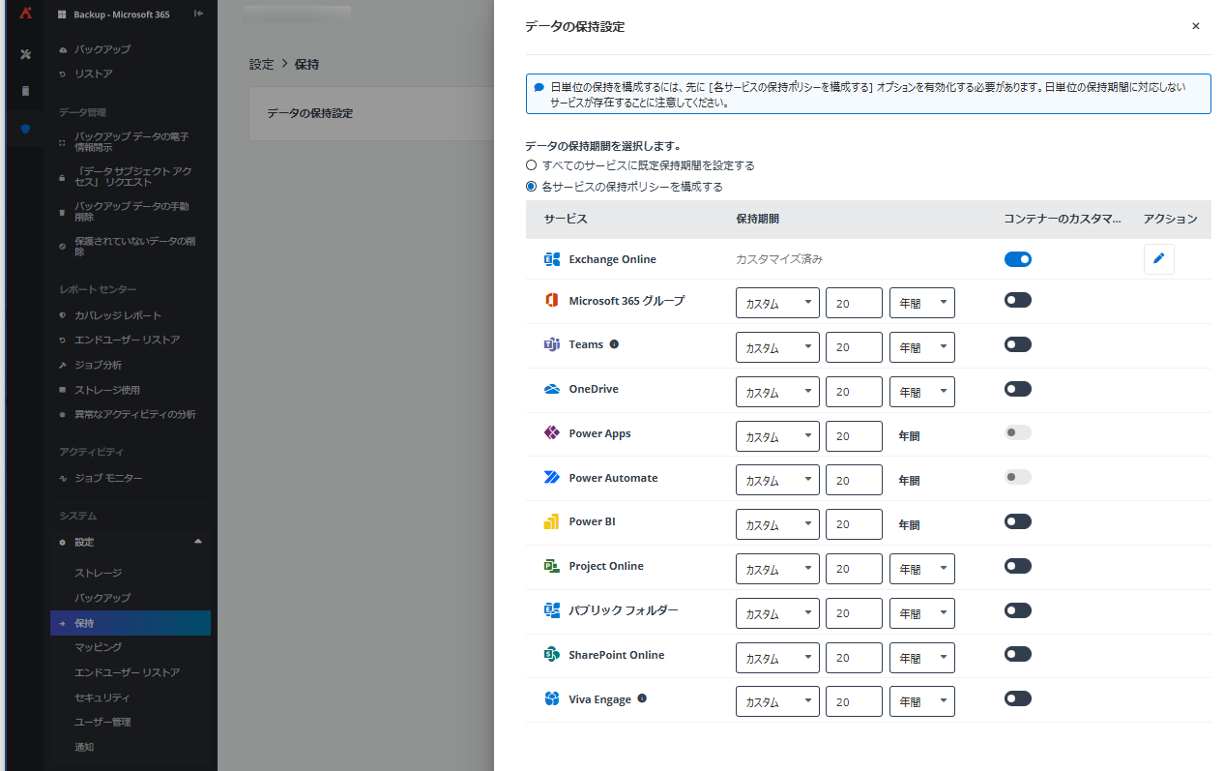Open the カスタム dropdown in Power Apps row
Image resolution: width=1224 pixels, height=771 pixels.
777,436
